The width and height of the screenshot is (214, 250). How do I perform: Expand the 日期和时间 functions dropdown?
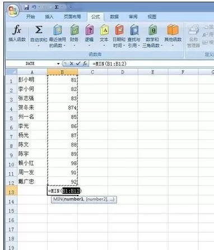tap(124, 46)
